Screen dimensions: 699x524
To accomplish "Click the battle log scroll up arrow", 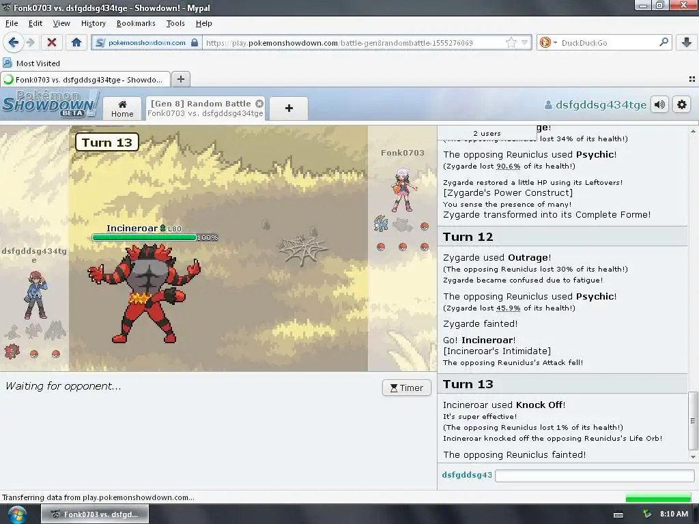I will (x=693, y=131).
